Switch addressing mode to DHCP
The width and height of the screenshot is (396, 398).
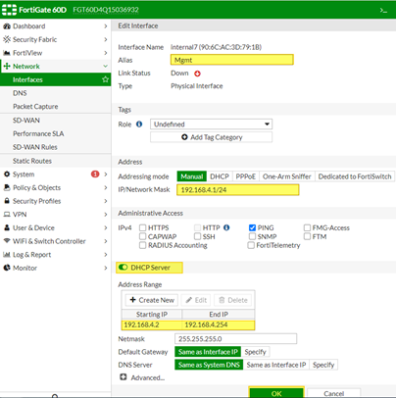coord(220,176)
